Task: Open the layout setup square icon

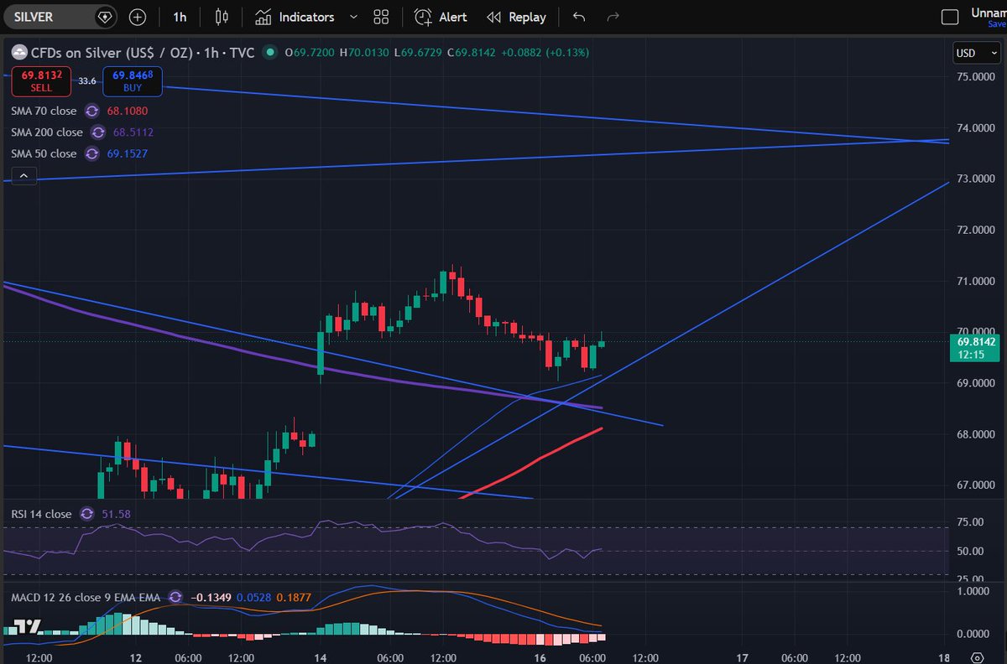Action: pyautogui.click(x=950, y=17)
